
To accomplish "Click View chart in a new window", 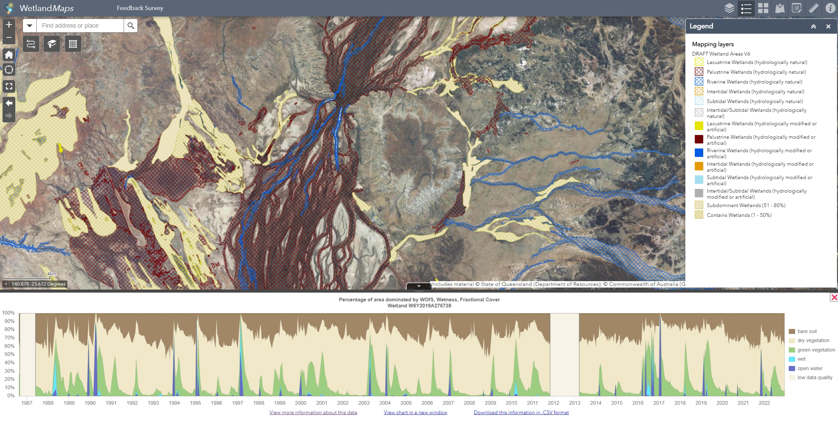I will point(415,412).
